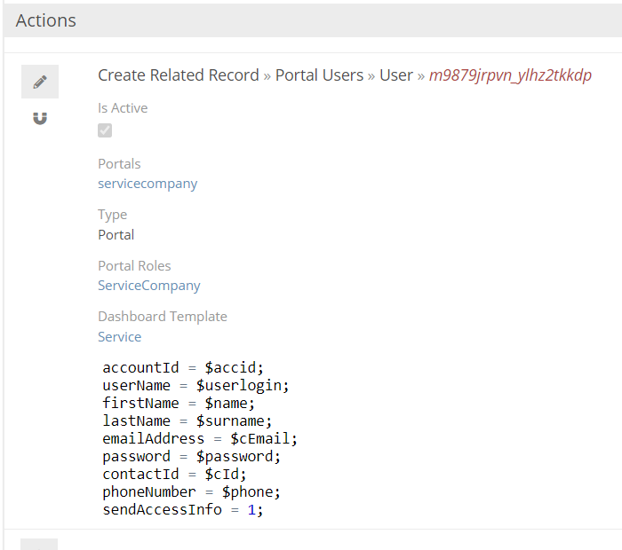Click the Actions panel header
This screenshot has height=550, width=622.
pos(46,20)
